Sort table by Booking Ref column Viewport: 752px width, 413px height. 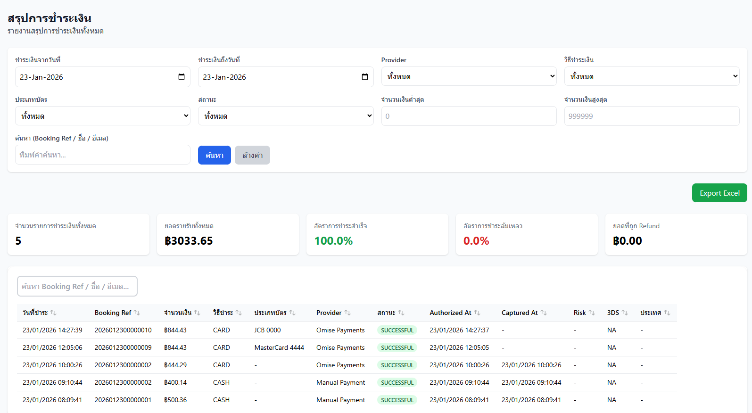coord(117,313)
